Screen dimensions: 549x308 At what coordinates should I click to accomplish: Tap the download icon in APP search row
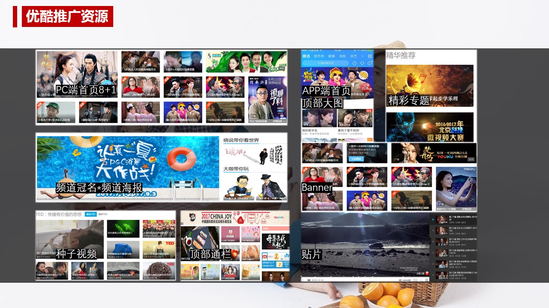tap(362, 63)
